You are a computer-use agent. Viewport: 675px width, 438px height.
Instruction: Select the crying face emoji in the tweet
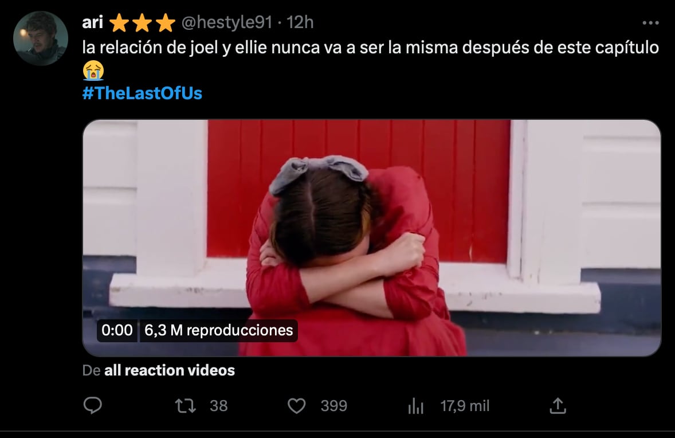tap(93, 70)
